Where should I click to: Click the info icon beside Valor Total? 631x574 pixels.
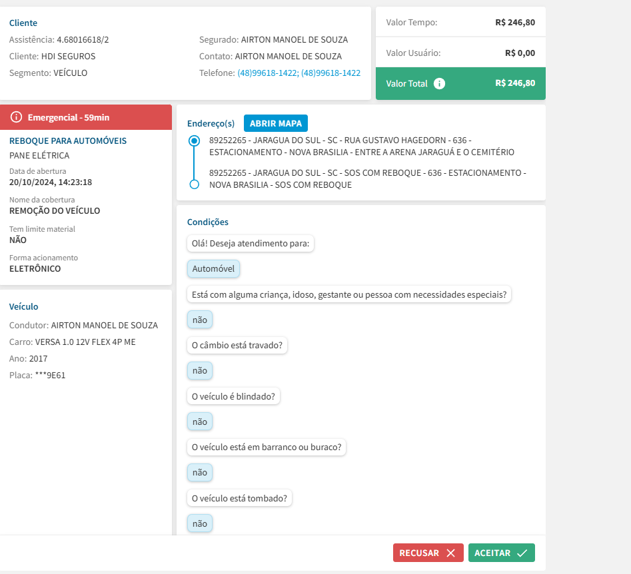pos(439,84)
